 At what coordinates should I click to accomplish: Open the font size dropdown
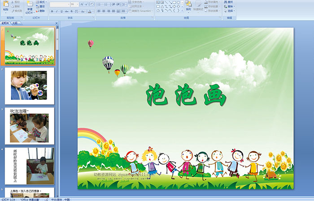[x=78, y=4]
